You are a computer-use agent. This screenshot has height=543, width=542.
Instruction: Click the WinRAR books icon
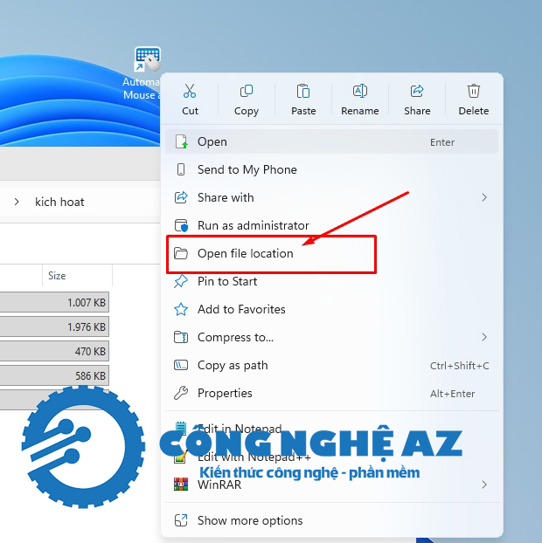pos(181,484)
